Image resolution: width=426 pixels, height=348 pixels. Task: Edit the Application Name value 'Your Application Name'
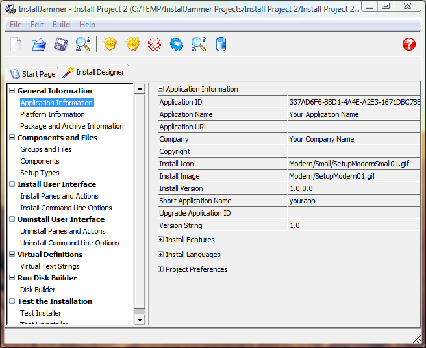click(354, 114)
